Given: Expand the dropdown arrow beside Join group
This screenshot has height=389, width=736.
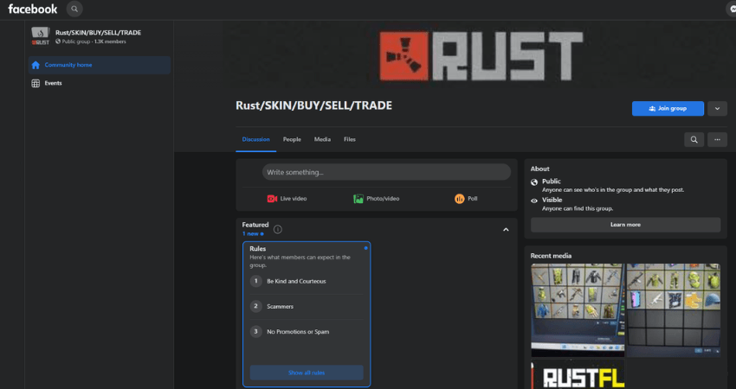Looking at the screenshot, I should tap(717, 108).
